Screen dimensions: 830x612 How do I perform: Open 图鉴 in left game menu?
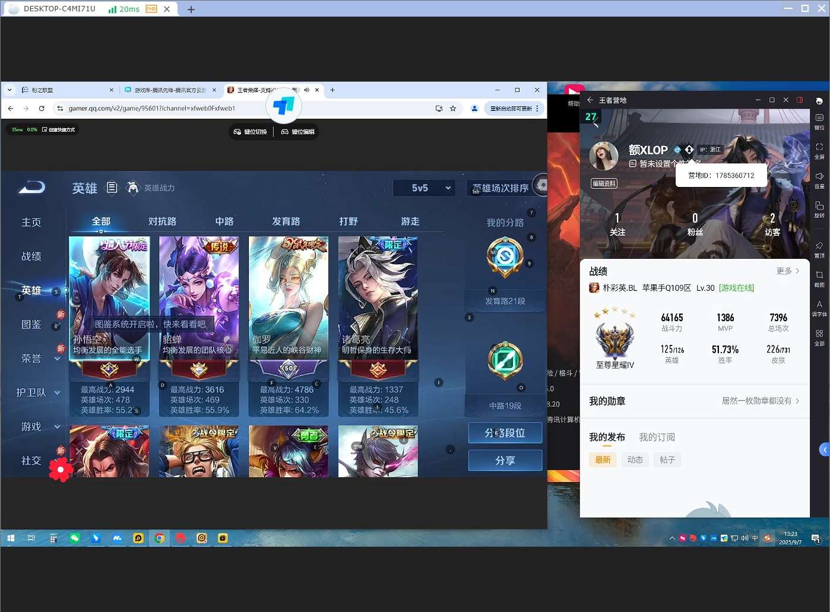tap(31, 324)
